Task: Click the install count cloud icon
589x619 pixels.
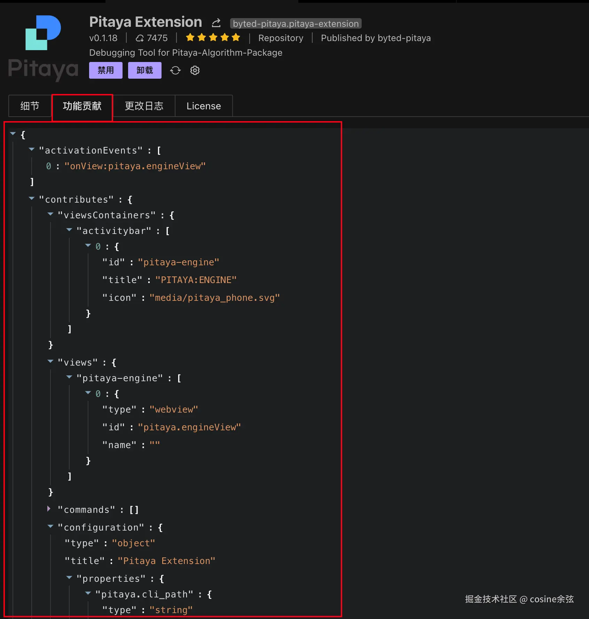Action: coord(140,38)
